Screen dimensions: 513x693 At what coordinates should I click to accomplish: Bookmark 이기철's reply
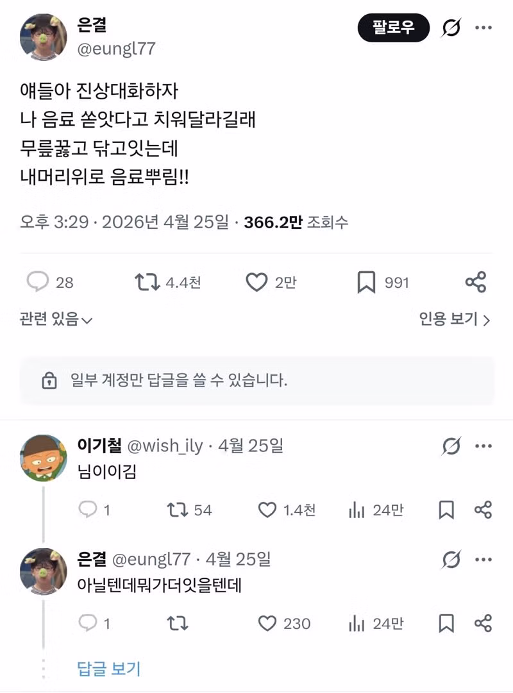446,510
